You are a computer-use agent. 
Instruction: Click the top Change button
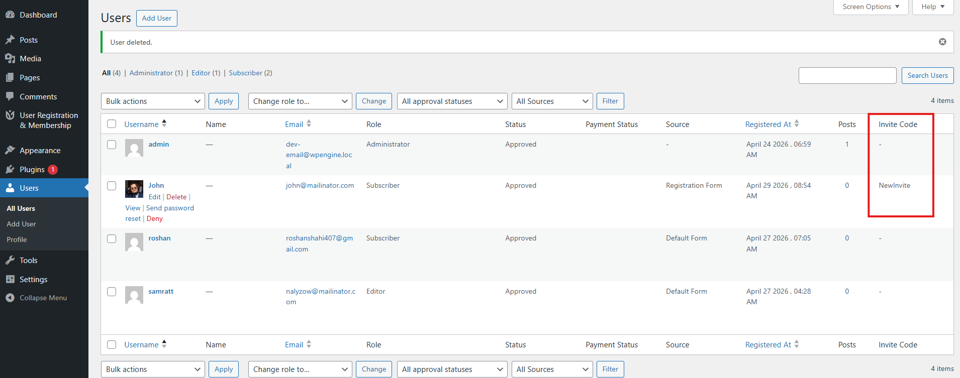[x=374, y=101]
